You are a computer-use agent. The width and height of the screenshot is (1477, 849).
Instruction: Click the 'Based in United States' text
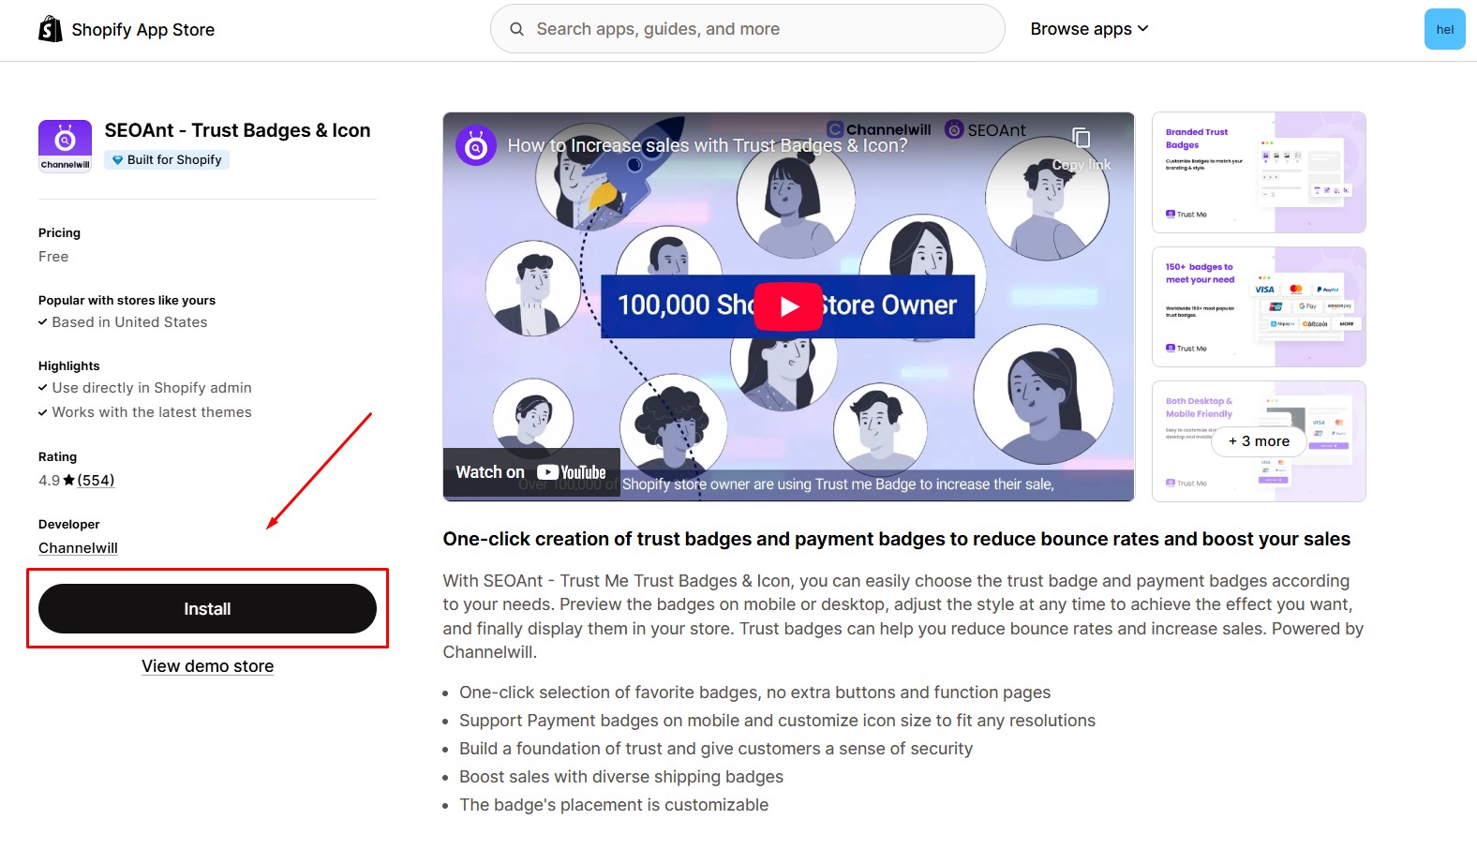(x=129, y=322)
